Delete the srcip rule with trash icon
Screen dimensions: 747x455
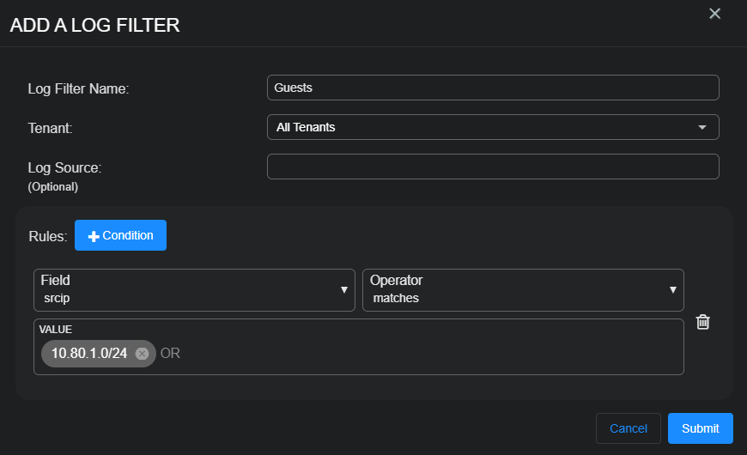tap(702, 322)
